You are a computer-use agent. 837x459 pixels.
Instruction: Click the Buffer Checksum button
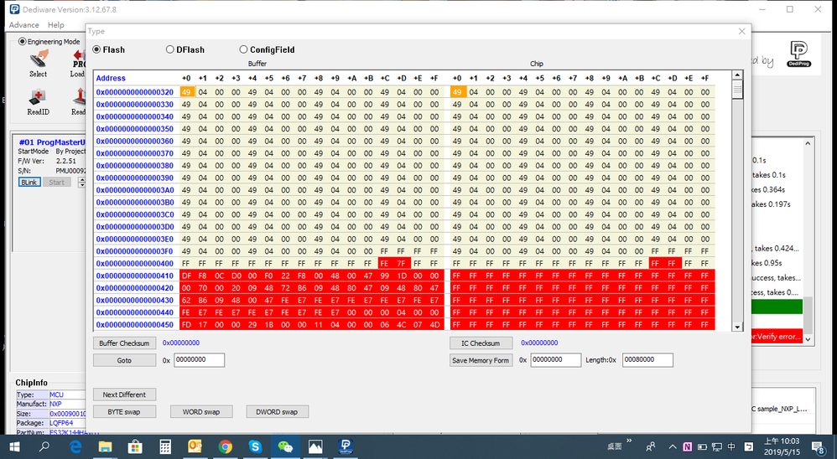tap(124, 343)
